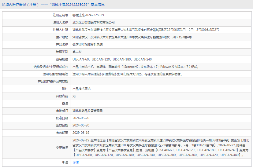Select the 注册人住所 address value
The image size is (253, 168).
pyautogui.click(x=146, y=30)
